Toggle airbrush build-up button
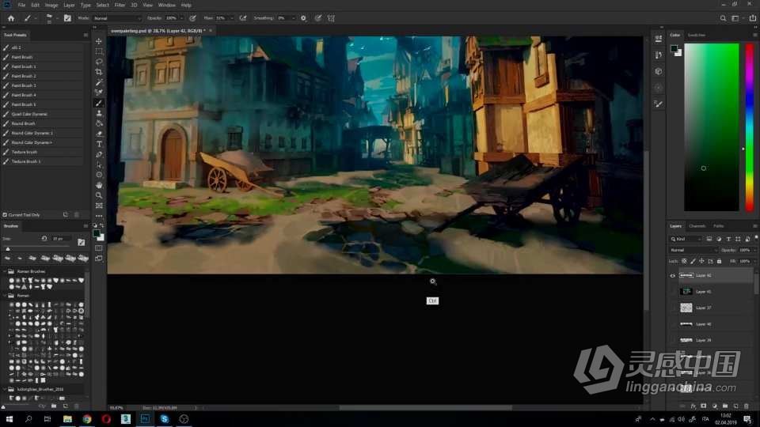 click(x=243, y=18)
